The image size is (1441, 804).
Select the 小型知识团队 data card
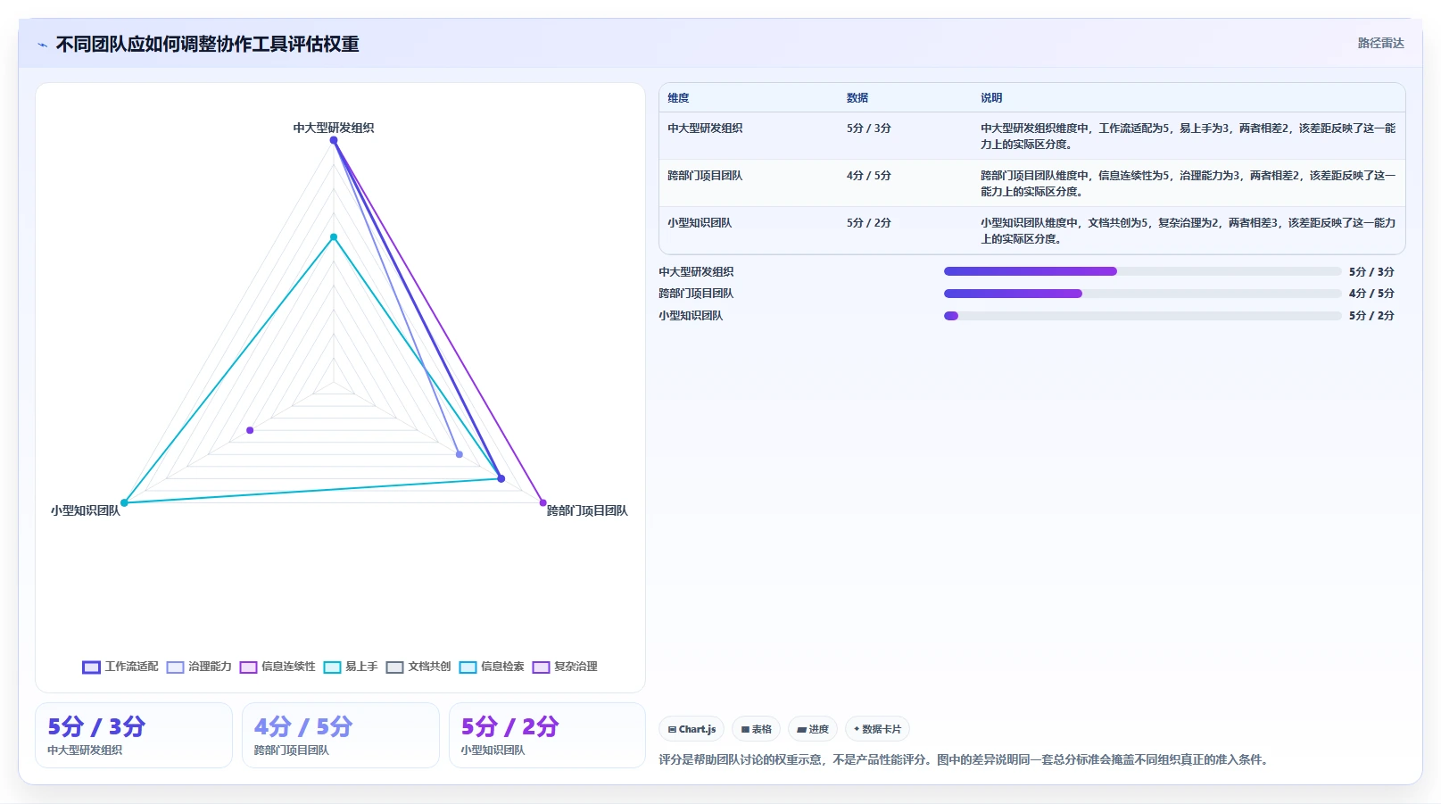point(547,735)
